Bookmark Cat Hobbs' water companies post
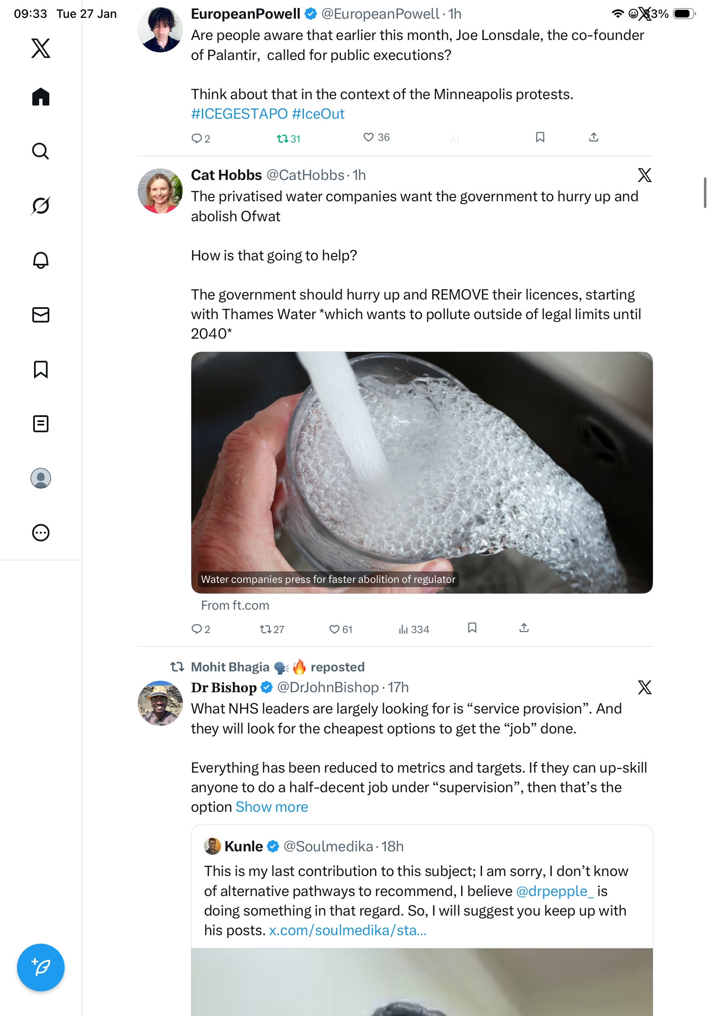 click(472, 628)
